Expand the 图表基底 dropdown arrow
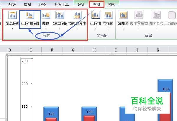Image resolution: width=177 pixels, height=121 pixels. tap(156, 28)
